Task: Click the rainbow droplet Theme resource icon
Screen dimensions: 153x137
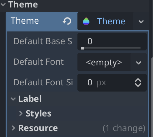Action: (x=86, y=21)
